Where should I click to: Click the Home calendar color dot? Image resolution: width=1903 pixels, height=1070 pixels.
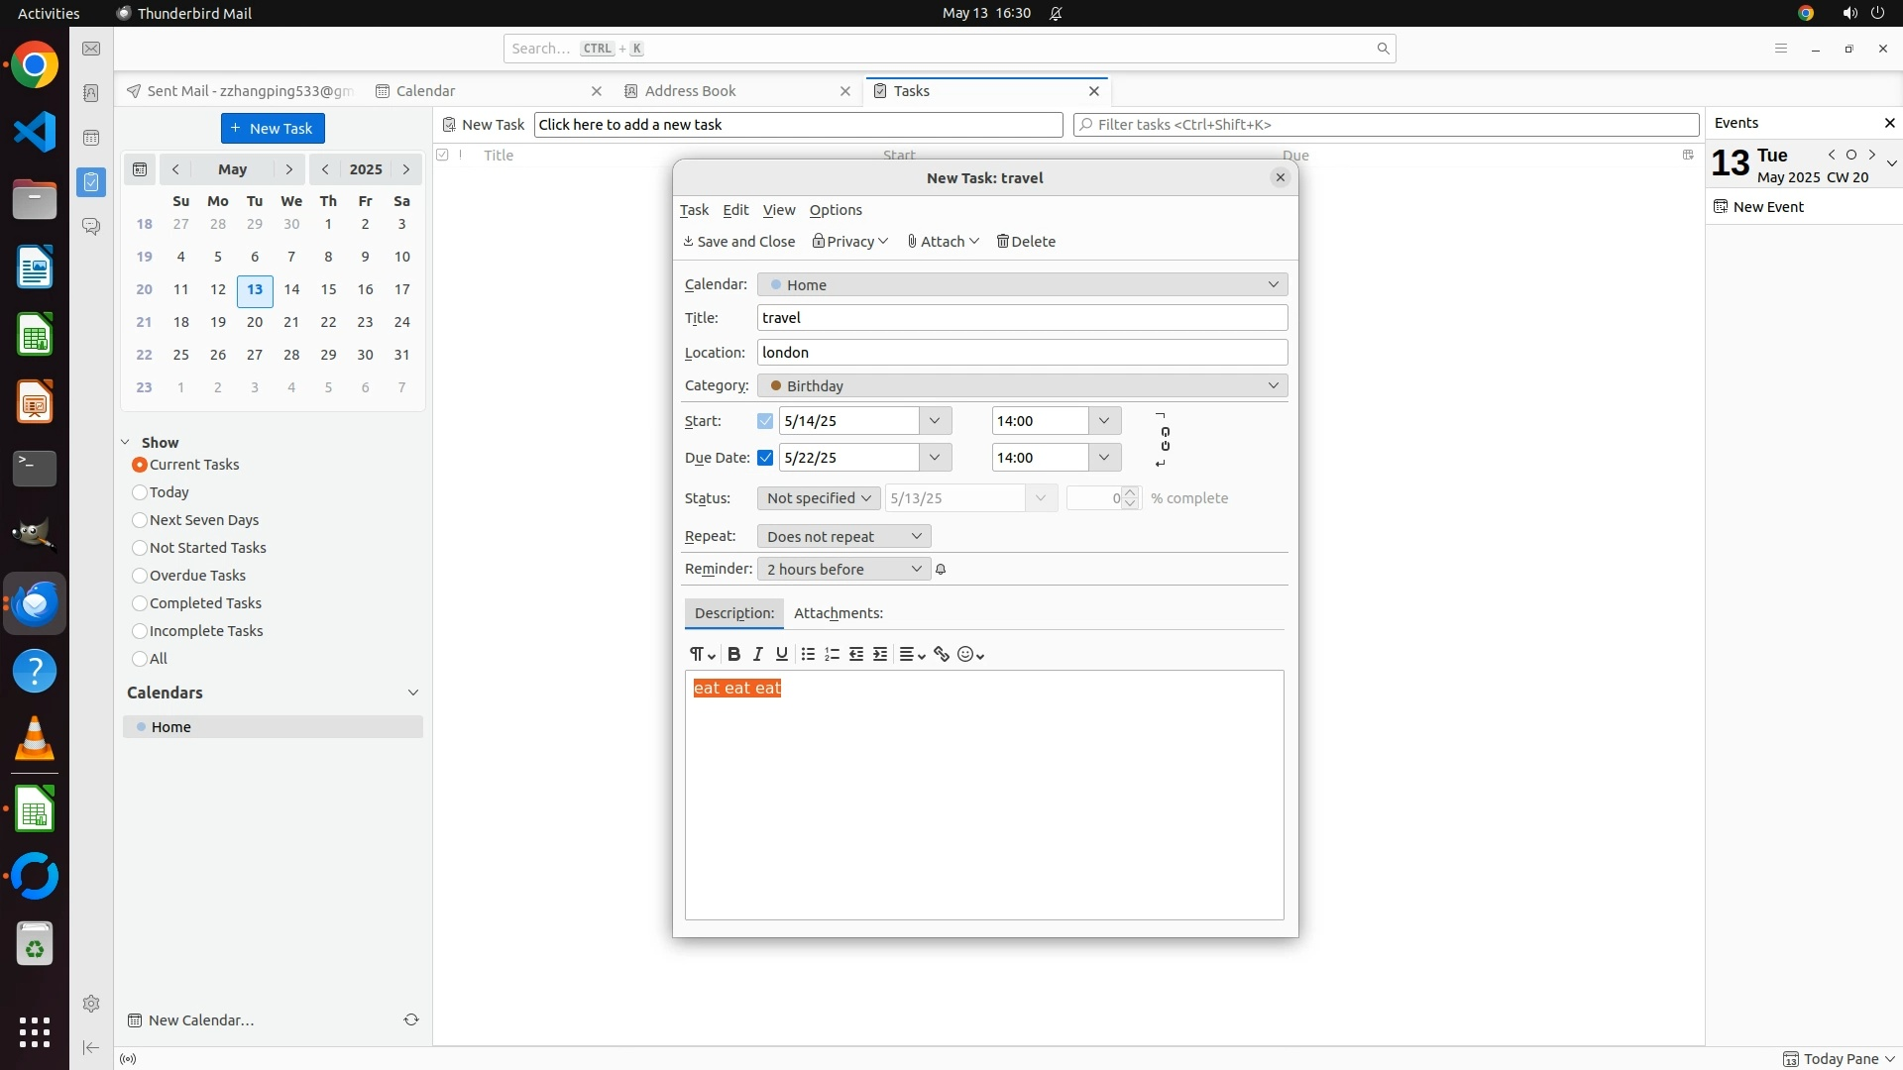coord(142,727)
